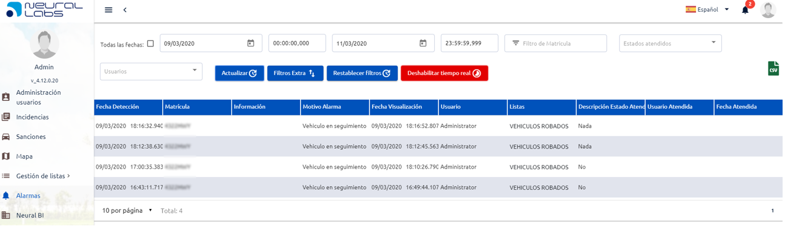Open the 10 por página selector
785x232 pixels.
pos(127,210)
